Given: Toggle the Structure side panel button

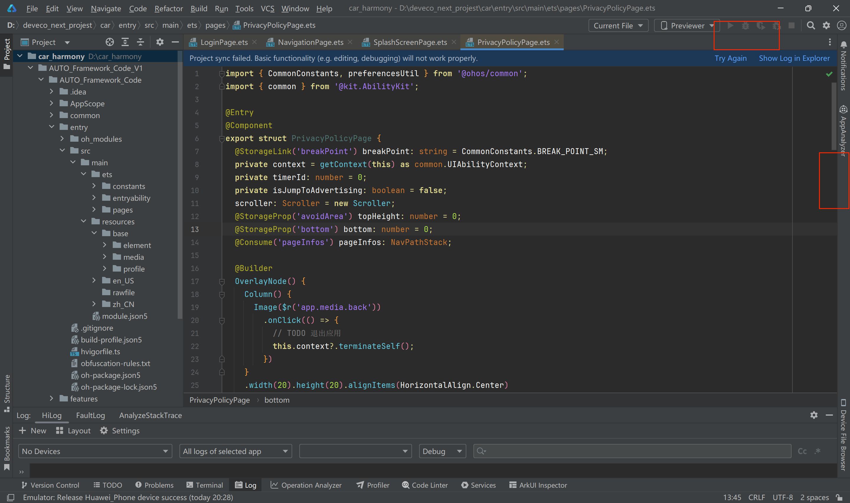Looking at the screenshot, I should (7, 393).
